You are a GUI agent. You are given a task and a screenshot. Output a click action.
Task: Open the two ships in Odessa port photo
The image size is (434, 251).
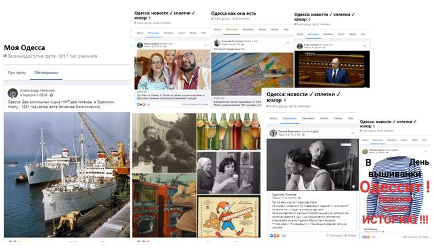[67, 175]
